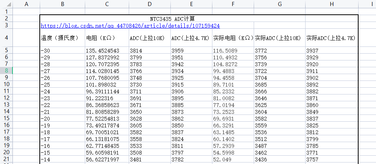376x164 pixels.
Task: Select cell with value '3481'
Action: (150, 159)
